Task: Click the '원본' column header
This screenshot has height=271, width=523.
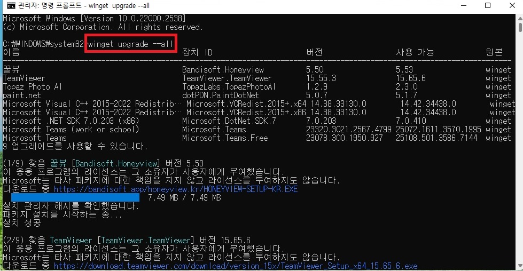Action: tap(494, 52)
